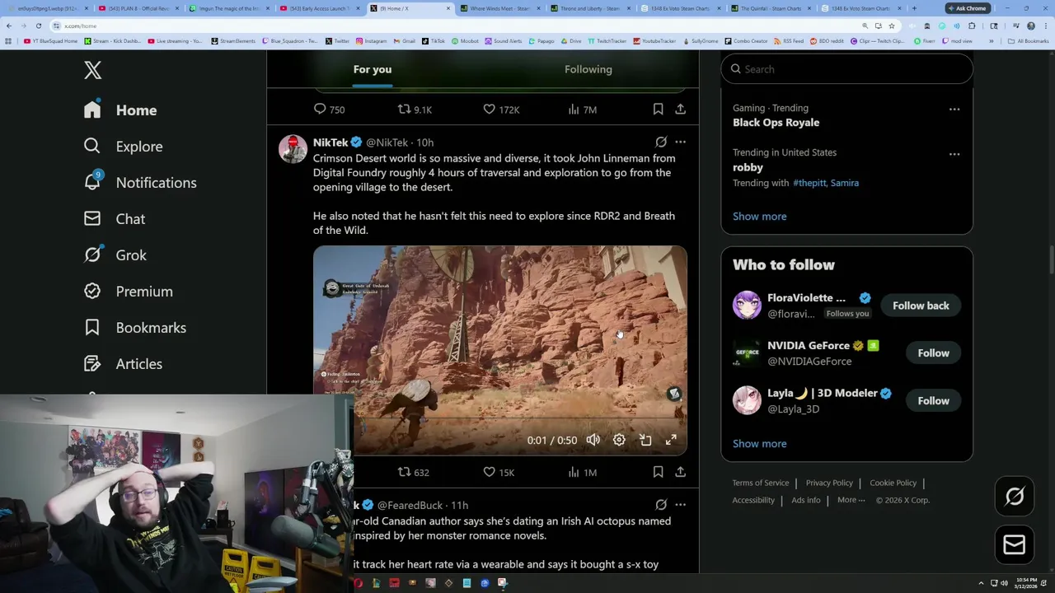Click the Ask Chrome button
Image resolution: width=1055 pixels, height=593 pixels.
click(x=967, y=8)
